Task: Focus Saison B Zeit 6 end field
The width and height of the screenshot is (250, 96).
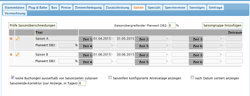Action: 234,61
